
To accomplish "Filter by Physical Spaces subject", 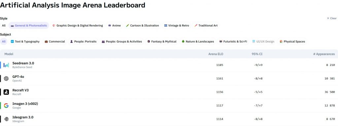I will [292, 41].
